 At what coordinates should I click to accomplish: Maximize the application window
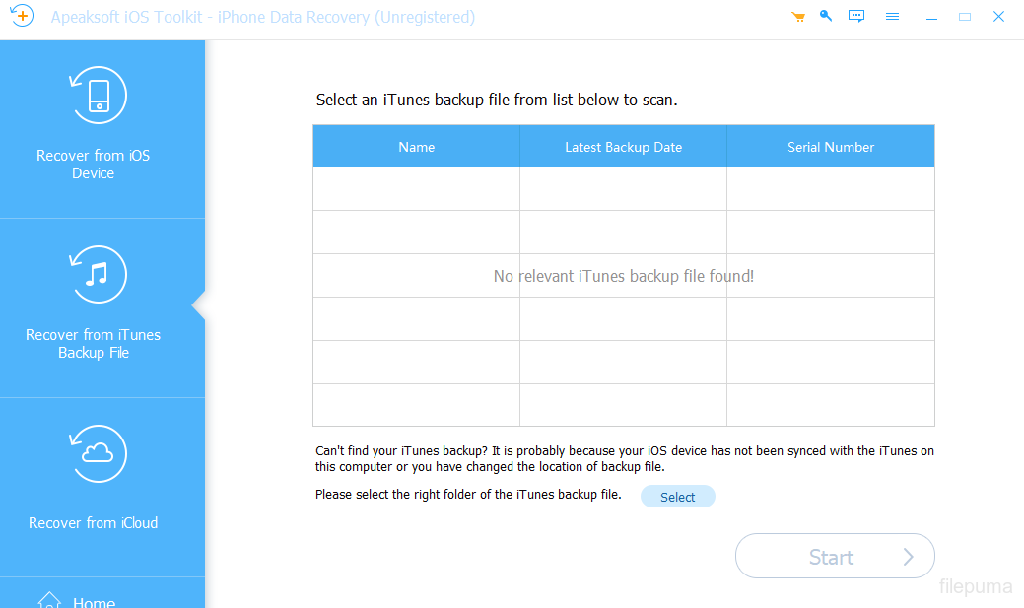(x=965, y=17)
